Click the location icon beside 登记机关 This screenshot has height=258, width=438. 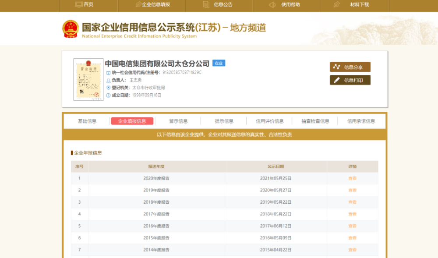(x=108, y=88)
